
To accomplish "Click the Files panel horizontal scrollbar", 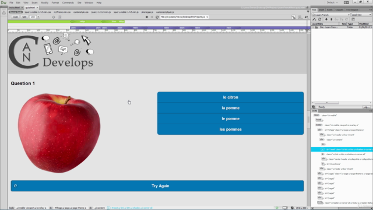I will point(326,103).
